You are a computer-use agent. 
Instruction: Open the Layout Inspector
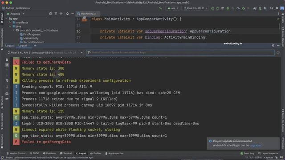(x=268, y=153)
